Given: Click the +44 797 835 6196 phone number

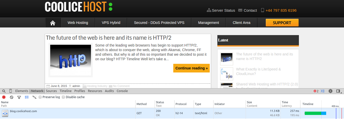Looking at the screenshot, I should (x=281, y=10).
